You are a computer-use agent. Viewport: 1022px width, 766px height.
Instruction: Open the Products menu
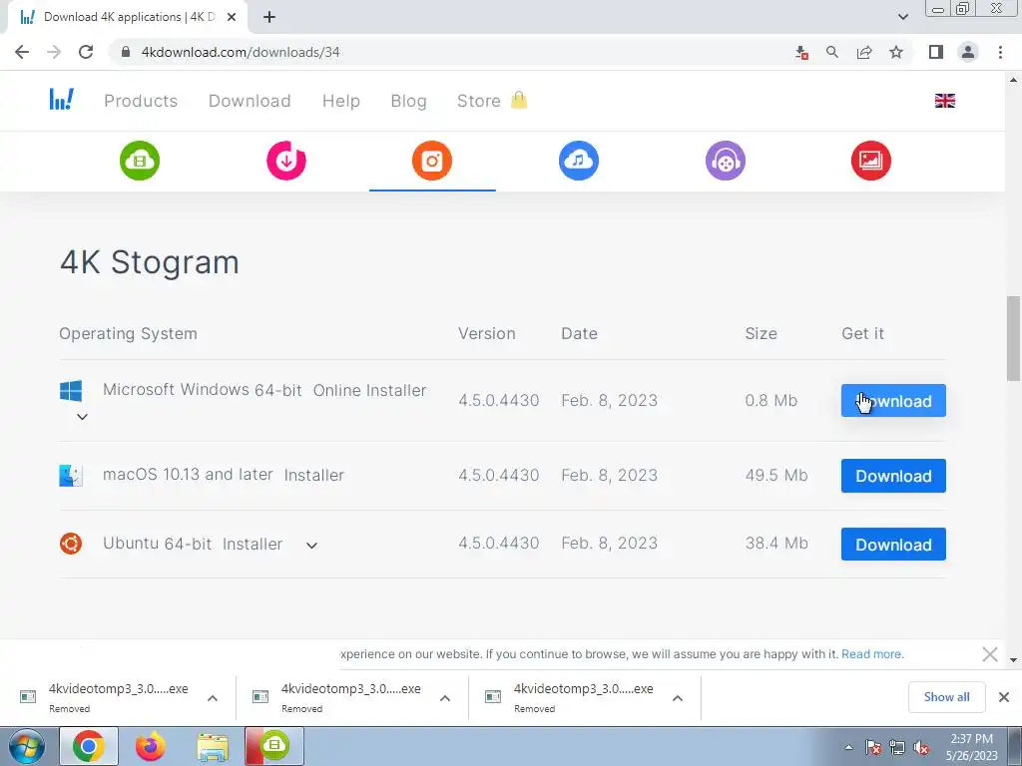click(x=141, y=101)
